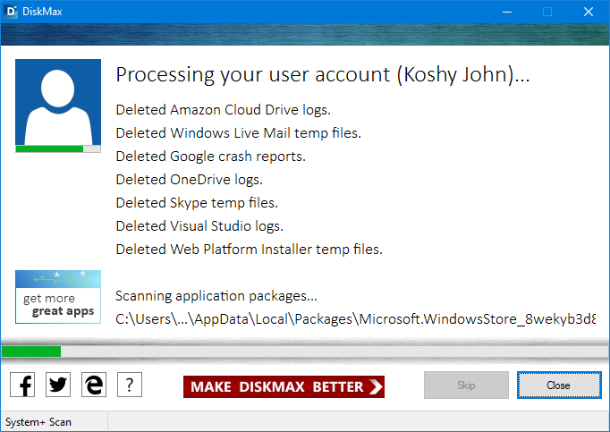This screenshot has height=432, width=610.
Task: Open help via the question mark icon
Action: click(x=130, y=385)
